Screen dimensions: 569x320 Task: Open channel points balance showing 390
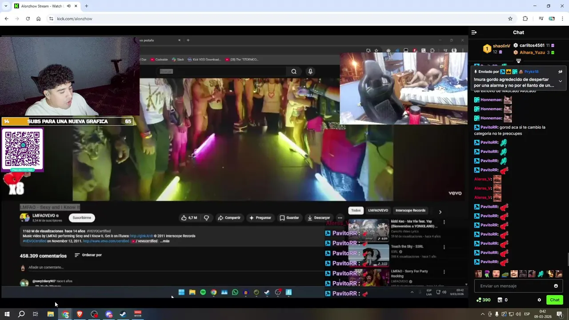pos(483,300)
